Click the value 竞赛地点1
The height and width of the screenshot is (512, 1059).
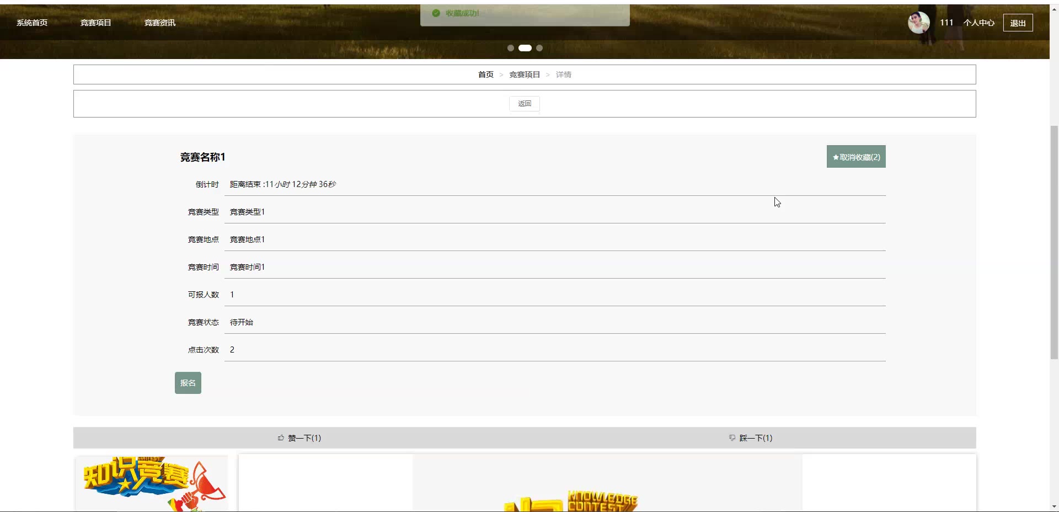click(247, 239)
